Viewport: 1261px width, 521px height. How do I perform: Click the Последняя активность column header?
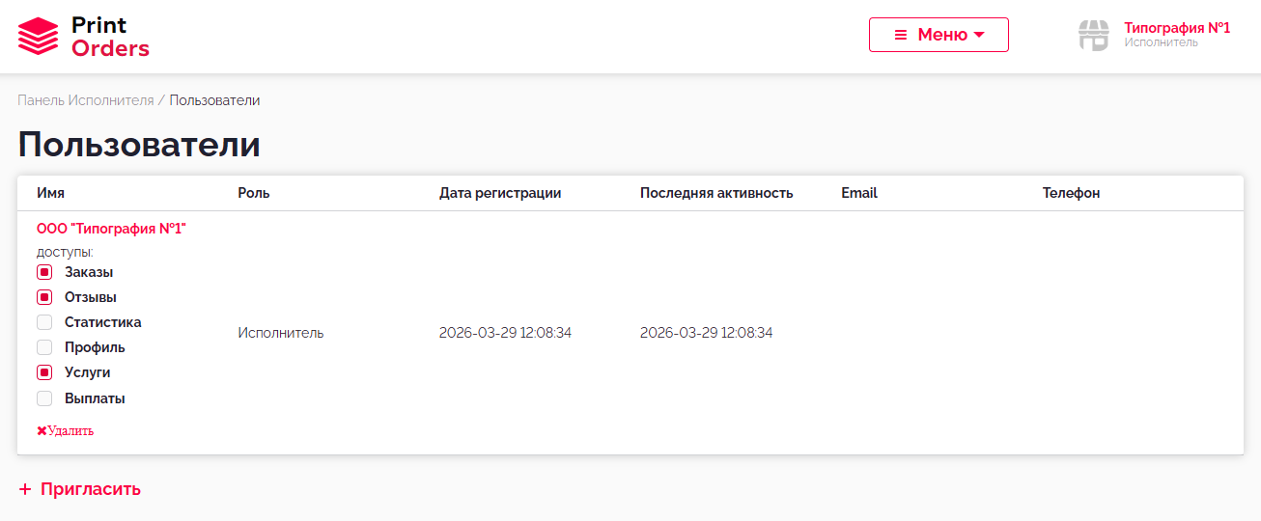click(x=715, y=193)
